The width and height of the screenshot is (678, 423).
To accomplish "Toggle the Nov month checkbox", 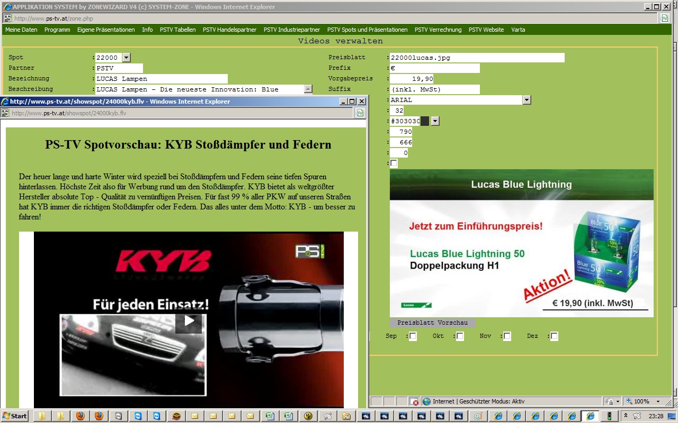I will click(x=507, y=336).
